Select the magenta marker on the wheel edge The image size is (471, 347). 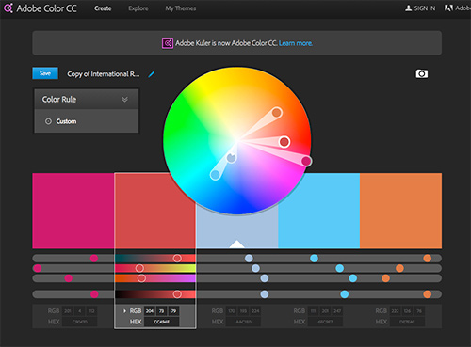pyautogui.click(x=306, y=161)
